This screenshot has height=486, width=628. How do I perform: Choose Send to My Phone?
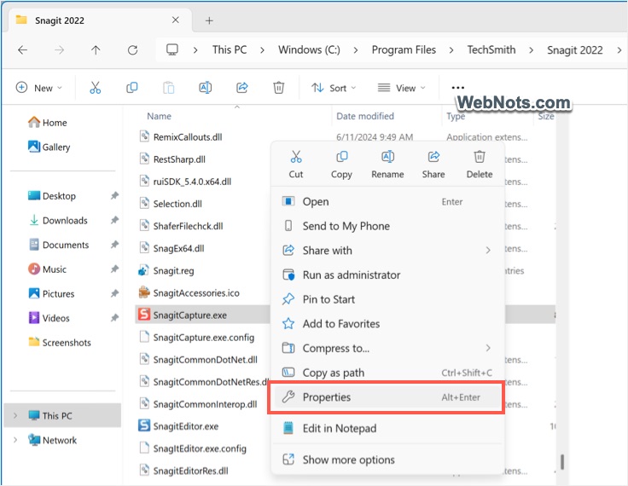pos(387,226)
